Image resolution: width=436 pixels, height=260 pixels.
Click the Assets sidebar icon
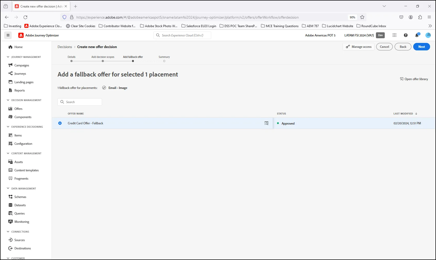[x=10, y=162]
